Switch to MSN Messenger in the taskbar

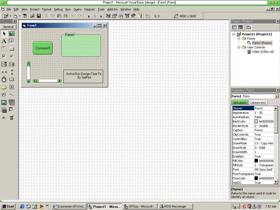click(175, 206)
